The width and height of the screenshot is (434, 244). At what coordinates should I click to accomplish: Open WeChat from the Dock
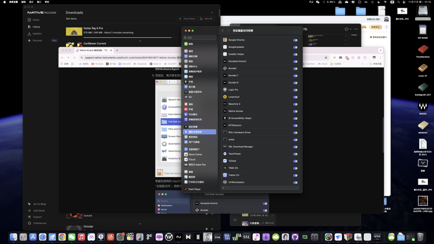click(x=72, y=237)
